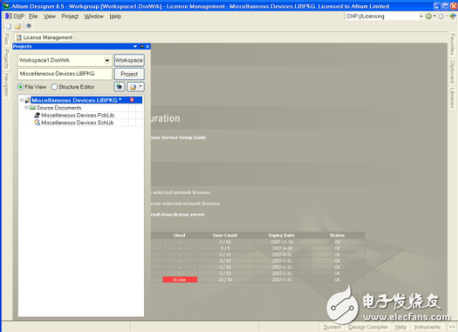The width and height of the screenshot is (458, 332).
Task: Open Miscellaneous Devices.PcbLib document
Action: tap(77, 115)
